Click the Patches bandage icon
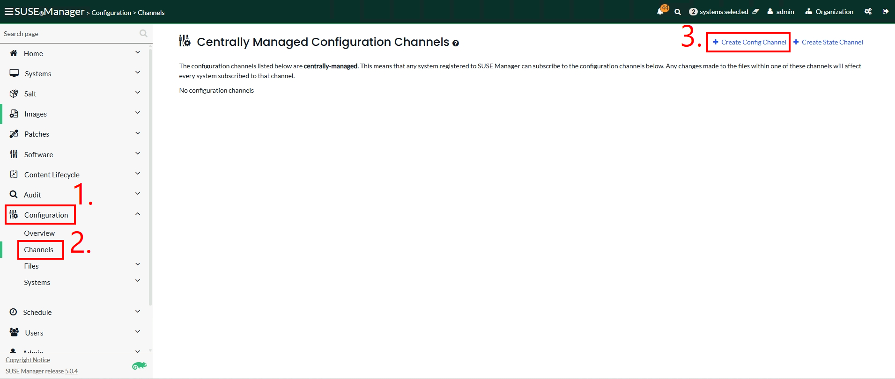This screenshot has width=895, height=379. pyautogui.click(x=14, y=134)
